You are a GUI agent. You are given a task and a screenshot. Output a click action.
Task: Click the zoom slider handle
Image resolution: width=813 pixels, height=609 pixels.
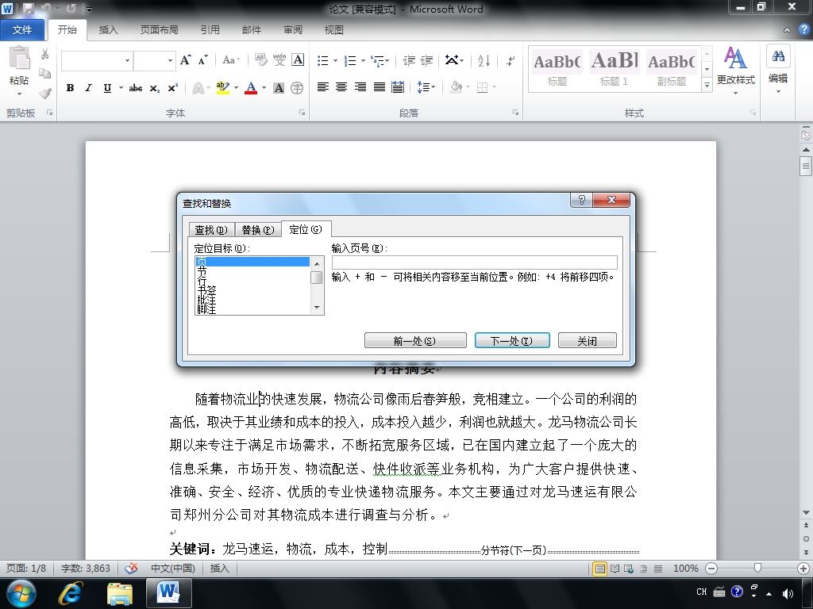coord(757,569)
